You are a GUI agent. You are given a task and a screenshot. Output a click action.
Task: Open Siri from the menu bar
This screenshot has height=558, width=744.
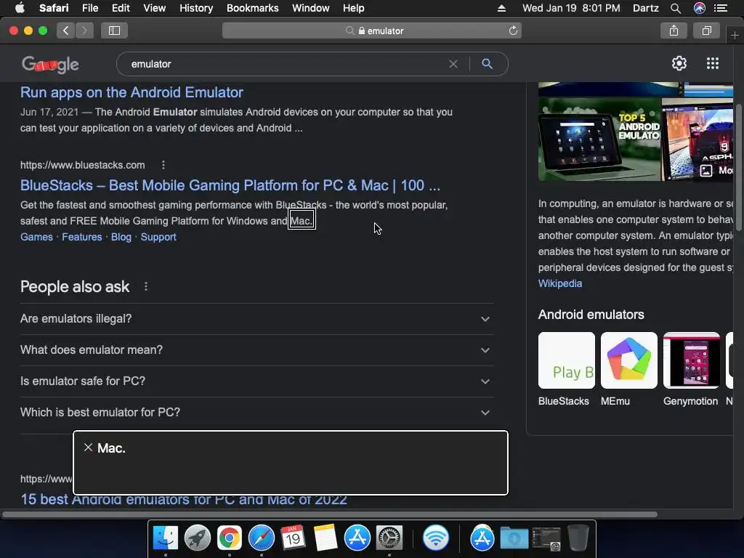click(700, 8)
